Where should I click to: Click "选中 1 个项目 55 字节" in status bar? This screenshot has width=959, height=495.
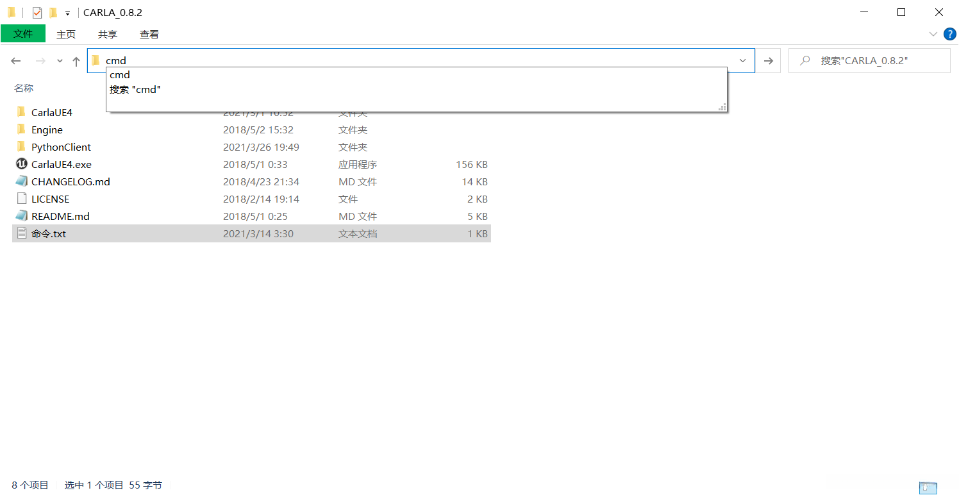coord(113,485)
